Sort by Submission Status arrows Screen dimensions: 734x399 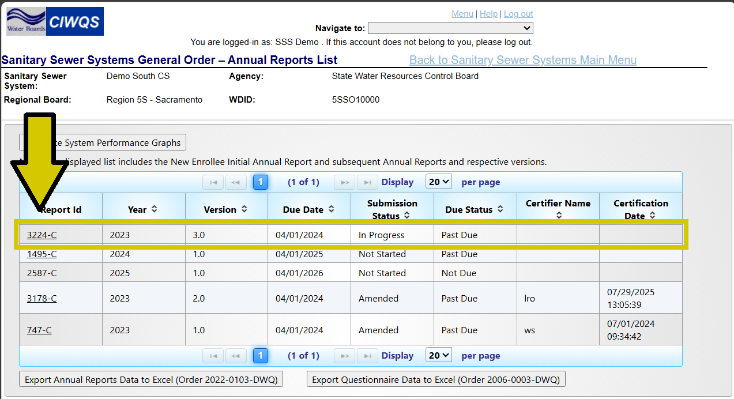pos(407,216)
